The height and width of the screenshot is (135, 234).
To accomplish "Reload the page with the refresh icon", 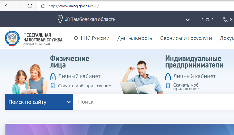I will click(x=30, y=6).
